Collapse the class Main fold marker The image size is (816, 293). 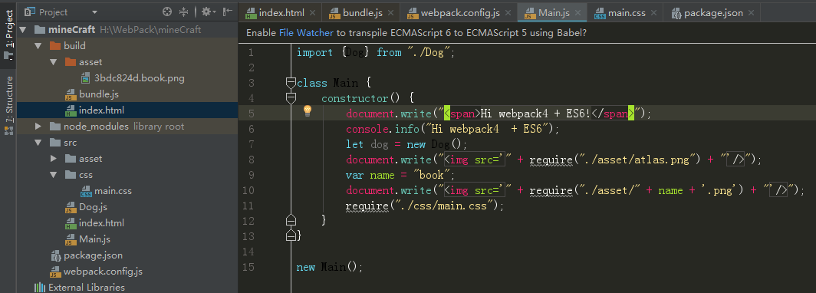click(291, 82)
